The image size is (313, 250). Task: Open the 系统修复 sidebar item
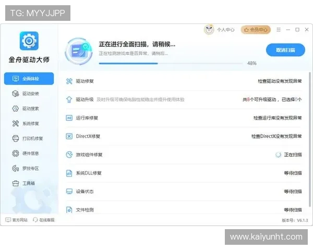point(29,123)
